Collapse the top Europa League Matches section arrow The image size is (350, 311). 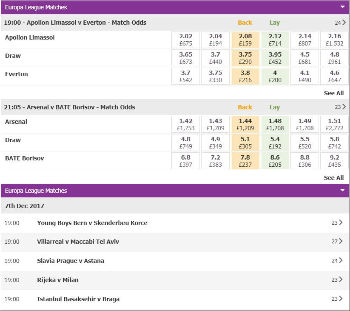[342, 7]
